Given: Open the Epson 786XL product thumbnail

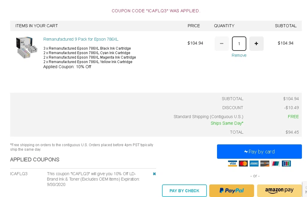Looking at the screenshot, I should click(x=26, y=48).
